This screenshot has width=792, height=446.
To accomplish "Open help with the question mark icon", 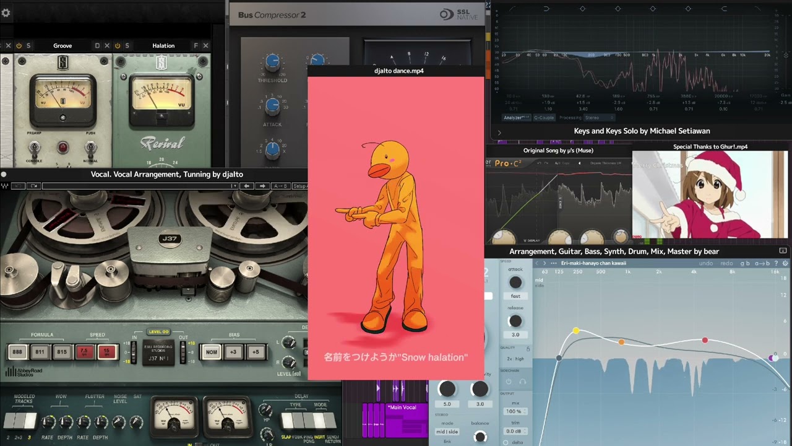I will click(x=776, y=263).
